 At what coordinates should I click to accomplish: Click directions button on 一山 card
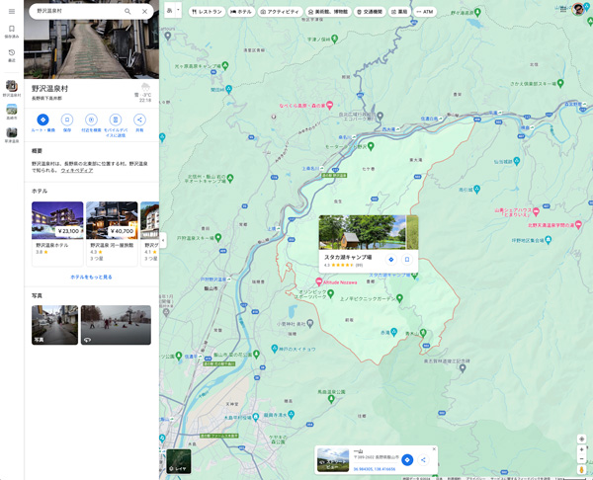[x=407, y=460]
